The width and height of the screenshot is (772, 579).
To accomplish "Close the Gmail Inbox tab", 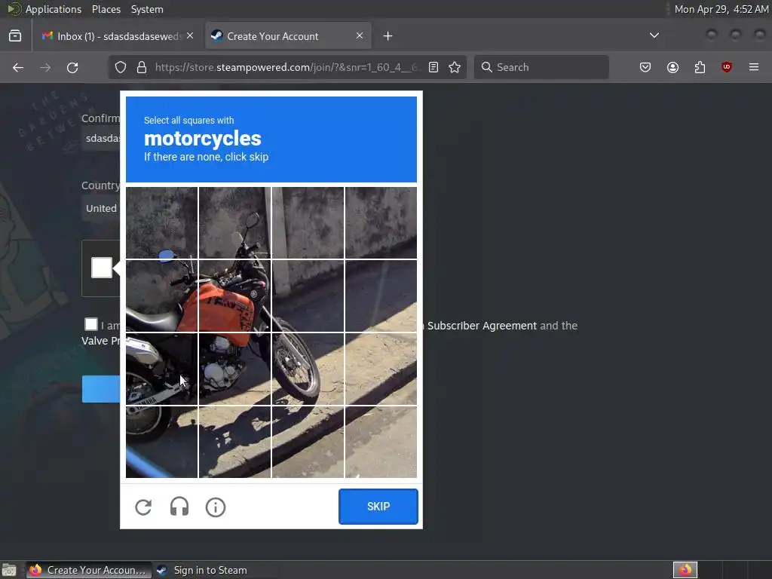I will [x=190, y=36].
